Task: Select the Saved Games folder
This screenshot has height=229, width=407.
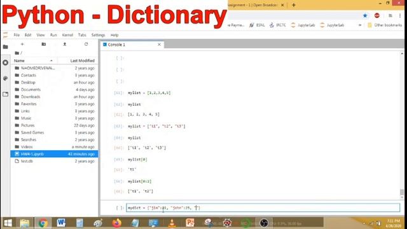Action: (54, 132)
